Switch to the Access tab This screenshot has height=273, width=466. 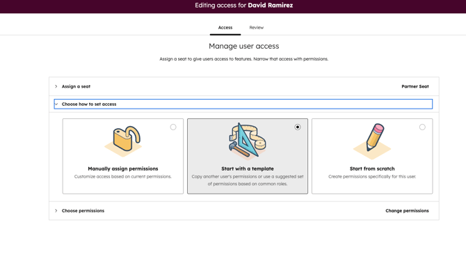point(225,27)
